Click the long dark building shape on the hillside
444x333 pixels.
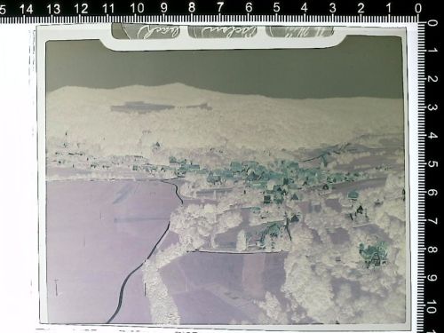tap(162, 107)
